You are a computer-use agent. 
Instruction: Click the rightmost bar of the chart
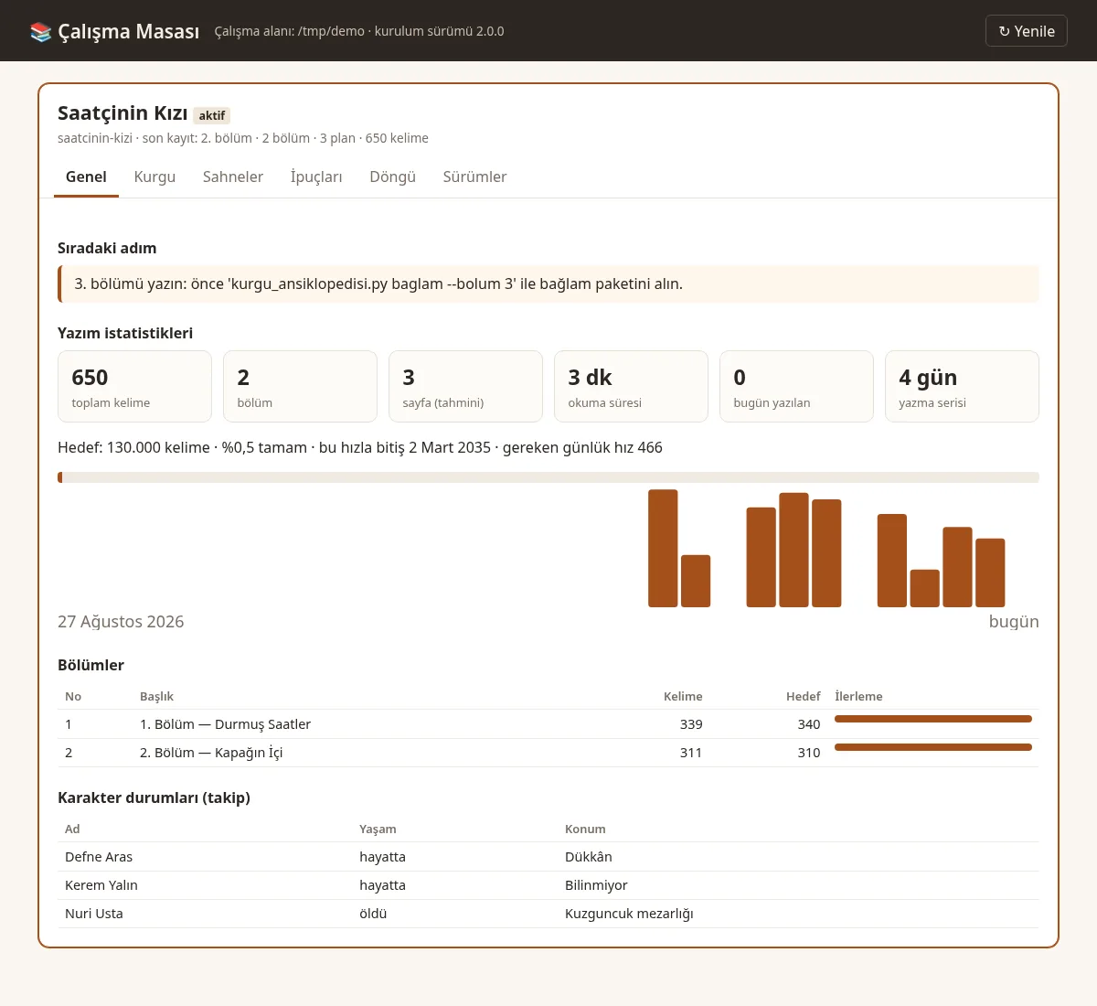pos(990,573)
